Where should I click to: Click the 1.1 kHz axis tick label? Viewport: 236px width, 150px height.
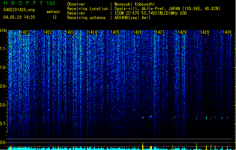[x=3, y=49]
